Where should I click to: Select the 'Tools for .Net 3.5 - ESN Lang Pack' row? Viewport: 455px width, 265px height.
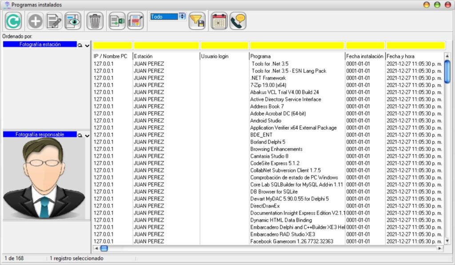point(268,71)
